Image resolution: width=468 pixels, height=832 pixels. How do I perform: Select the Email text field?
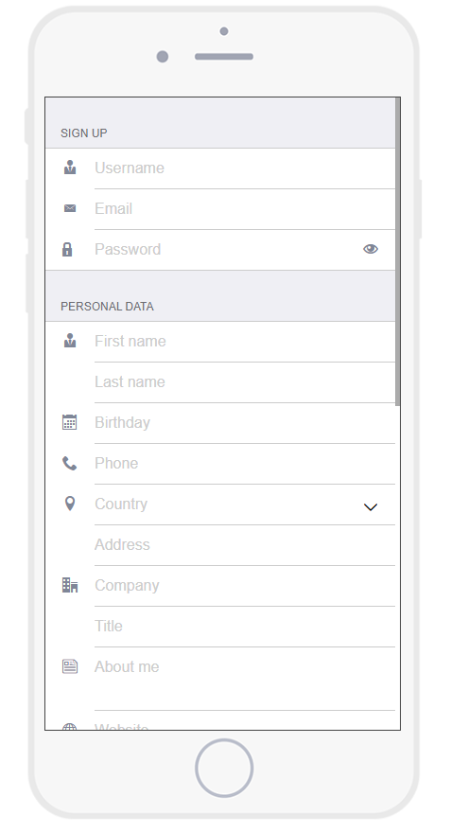245,209
